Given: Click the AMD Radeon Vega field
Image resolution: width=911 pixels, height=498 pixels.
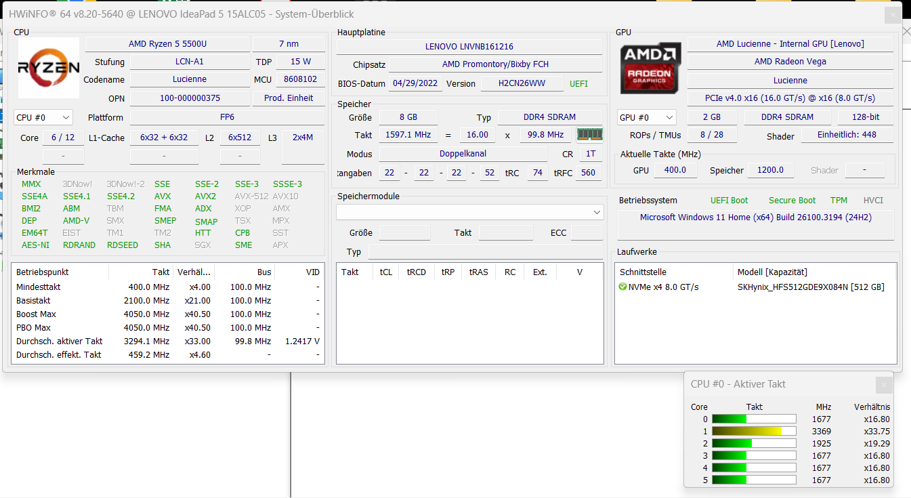Looking at the screenshot, I should (790, 62).
